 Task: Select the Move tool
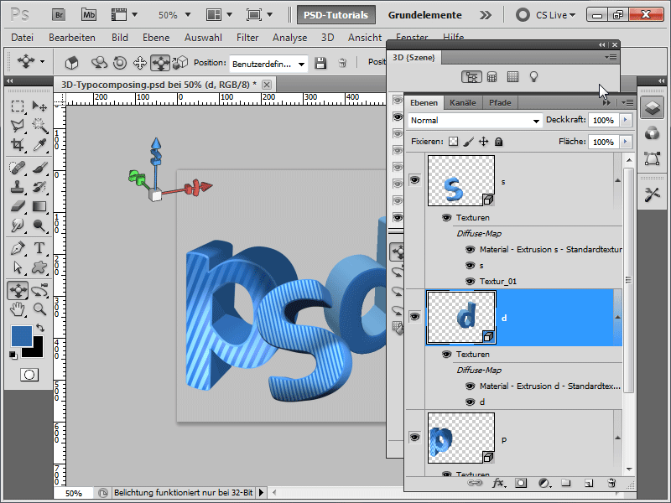39,106
